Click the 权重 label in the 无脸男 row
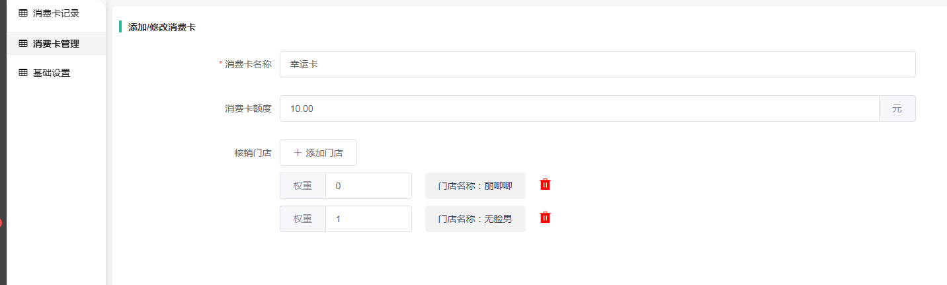Viewport: 947px width, 285px height. point(303,219)
